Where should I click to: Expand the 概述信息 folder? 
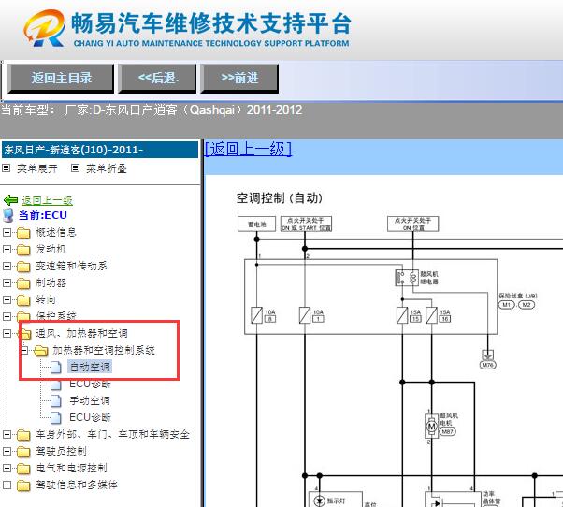pyautogui.click(x=7, y=232)
